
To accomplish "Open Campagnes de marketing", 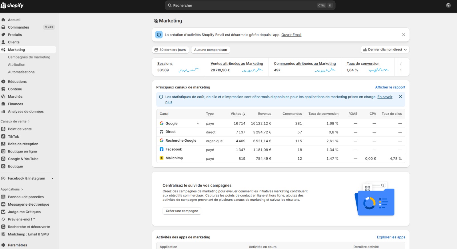I will 29,57.
